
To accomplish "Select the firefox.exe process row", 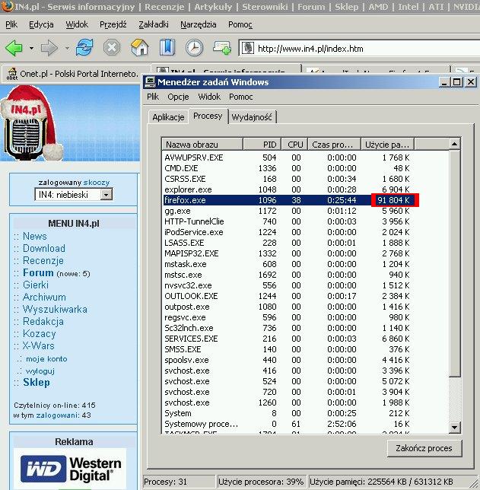I will pos(291,200).
